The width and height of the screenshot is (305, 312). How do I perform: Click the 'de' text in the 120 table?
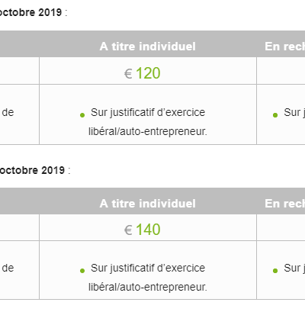[8, 112]
